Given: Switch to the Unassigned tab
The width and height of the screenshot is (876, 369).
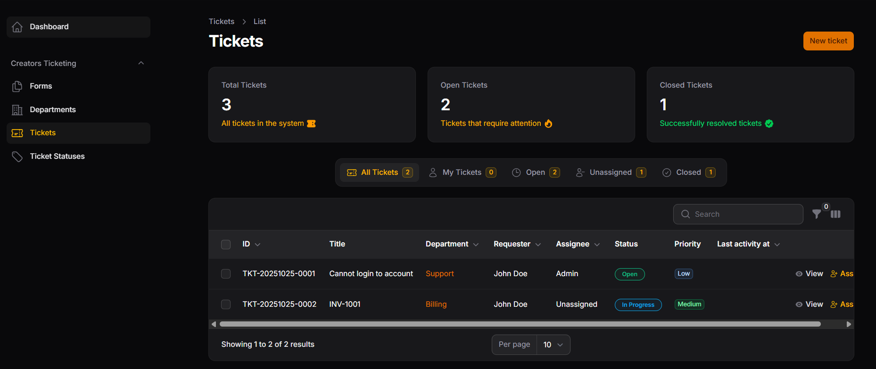Looking at the screenshot, I should [x=611, y=172].
